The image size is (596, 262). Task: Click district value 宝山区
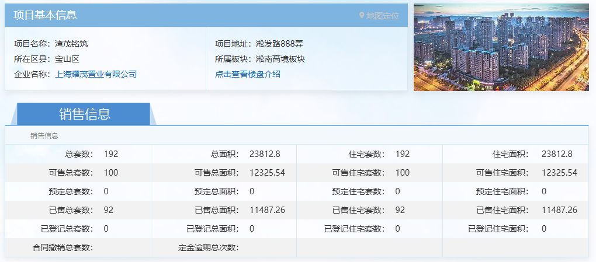tap(67, 59)
